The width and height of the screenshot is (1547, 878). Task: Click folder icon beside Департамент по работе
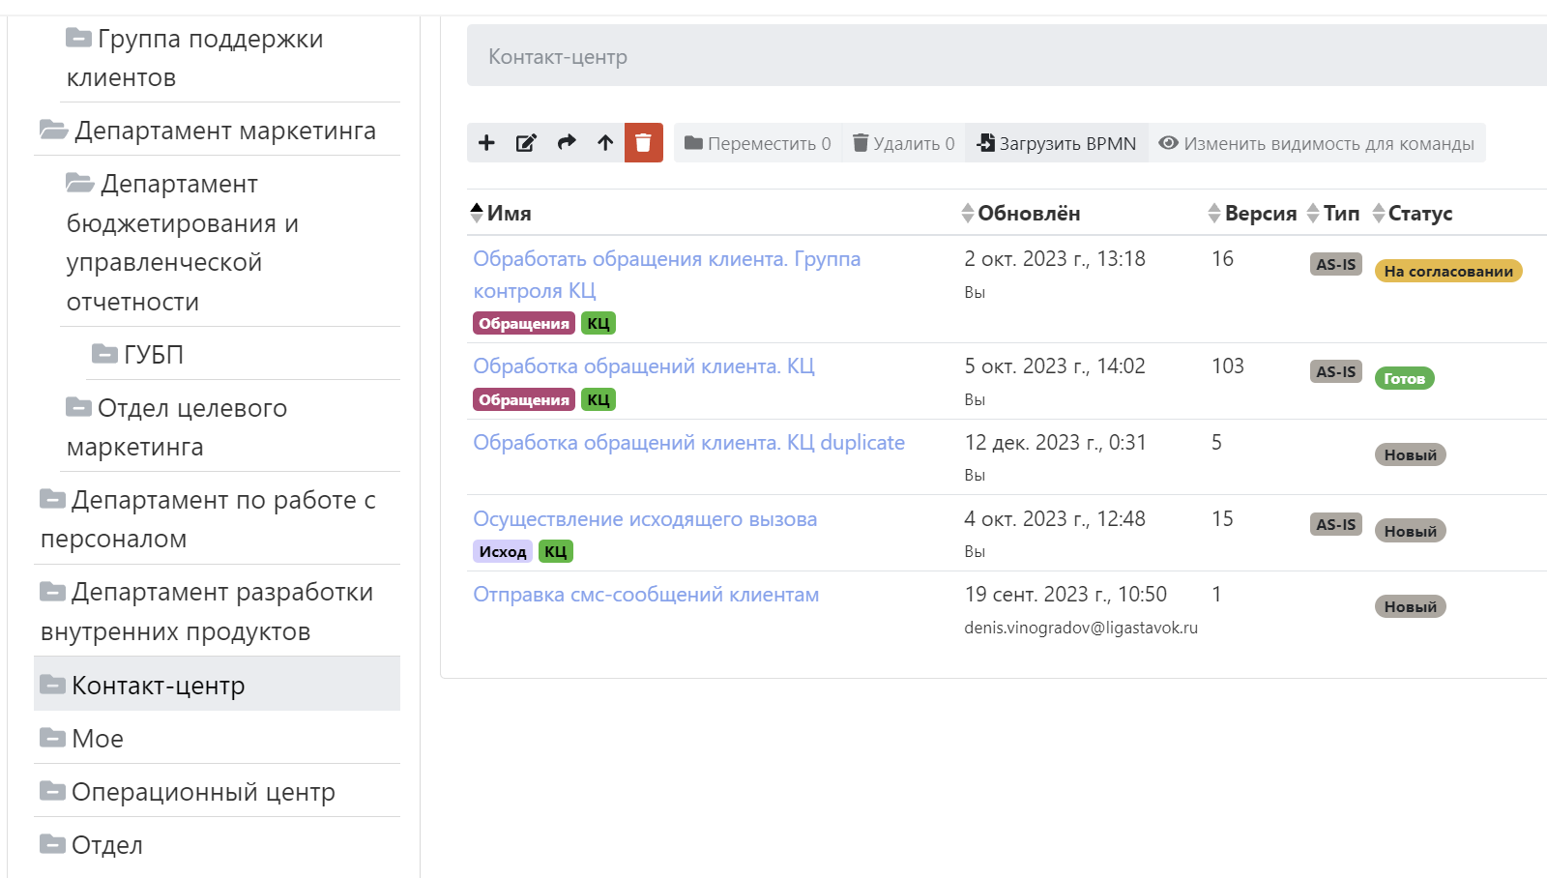(52, 498)
